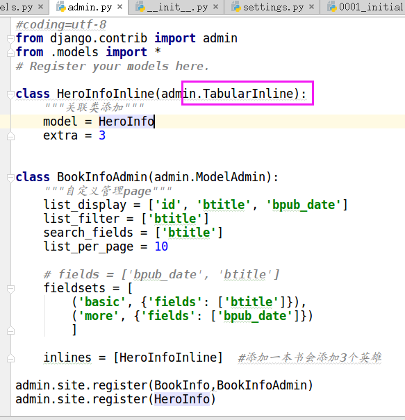Click the Python file icon on __init__.py tab
The height and width of the screenshot is (420, 405).
click(x=140, y=7)
